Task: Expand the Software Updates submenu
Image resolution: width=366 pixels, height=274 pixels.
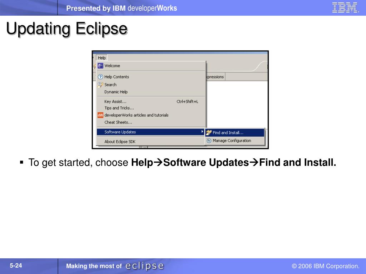Action: point(151,132)
